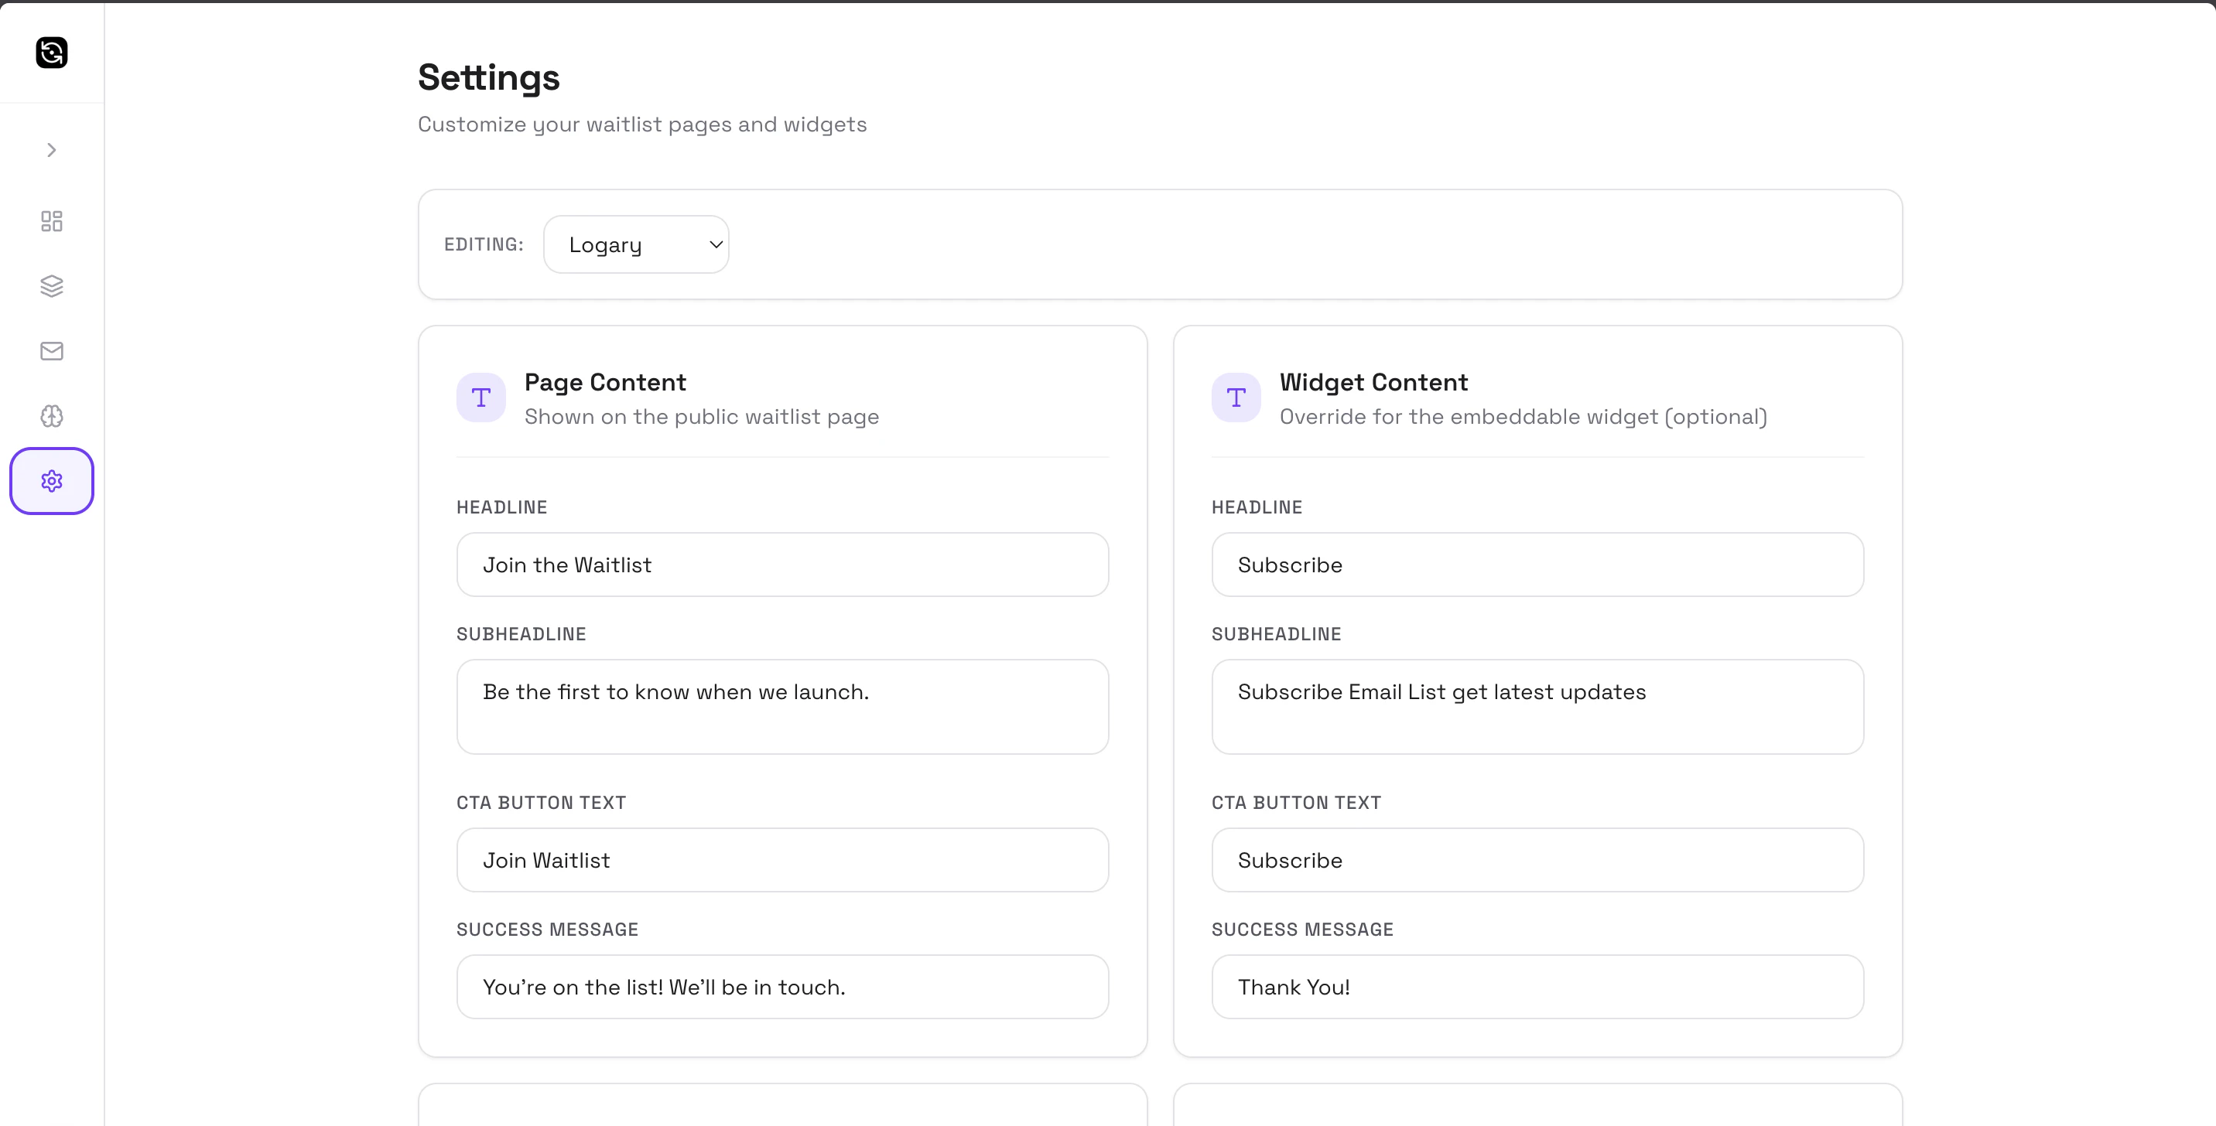Open the Logary editing dropdown
Viewport: 2216px width, 1126px height.
click(636, 245)
